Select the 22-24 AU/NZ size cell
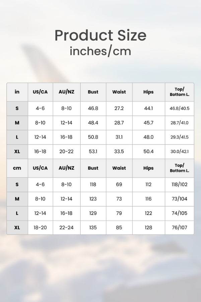 (x=66, y=228)
